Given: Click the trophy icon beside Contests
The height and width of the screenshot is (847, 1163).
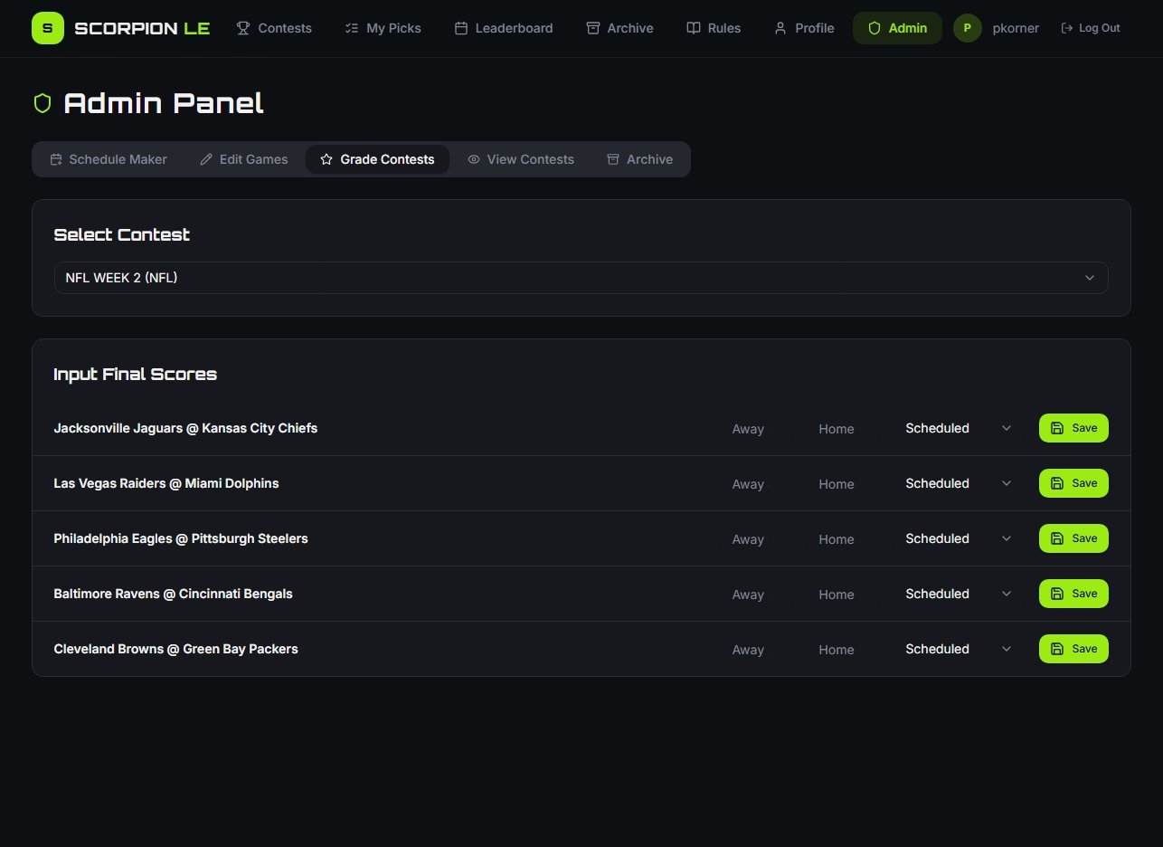Looking at the screenshot, I should coord(243,28).
